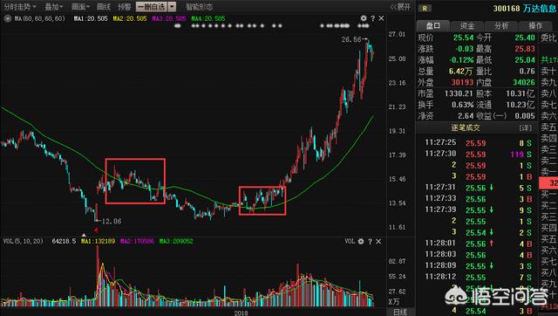
Task: Expand the 叠加 overlay dropdown
Action: [x=54, y=7]
